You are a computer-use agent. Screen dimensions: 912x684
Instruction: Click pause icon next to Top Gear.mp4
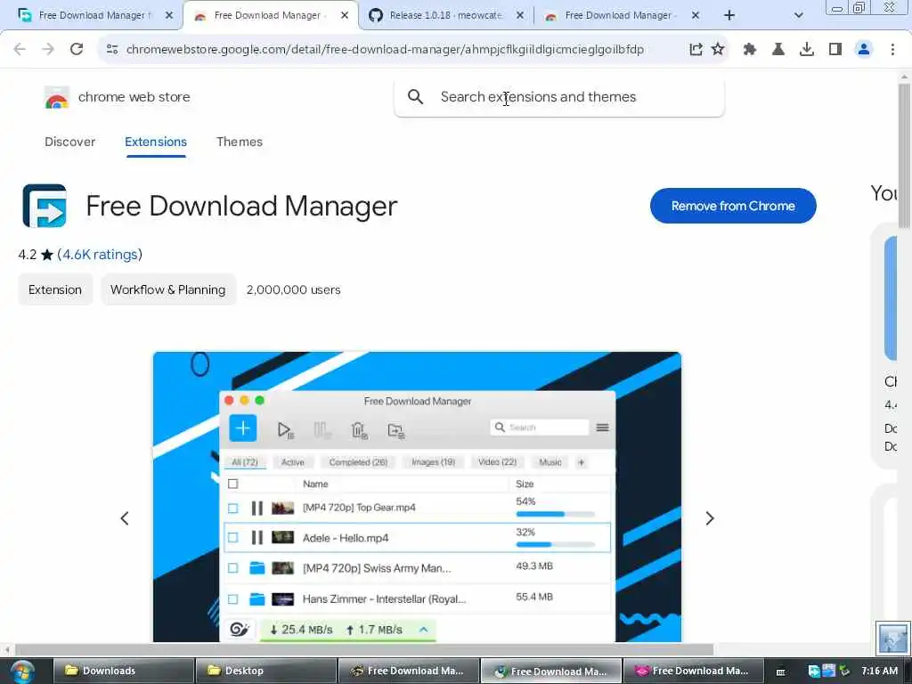[x=256, y=508]
